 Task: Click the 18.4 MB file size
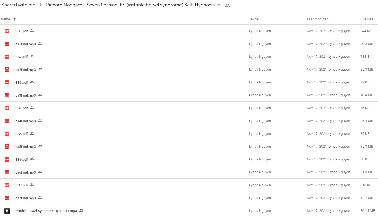pyautogui.click(x=367, y=95)
